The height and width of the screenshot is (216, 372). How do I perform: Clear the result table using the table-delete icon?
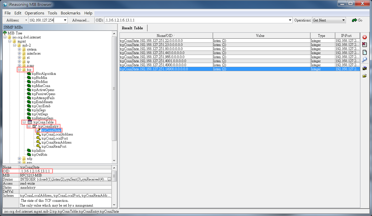364,45
